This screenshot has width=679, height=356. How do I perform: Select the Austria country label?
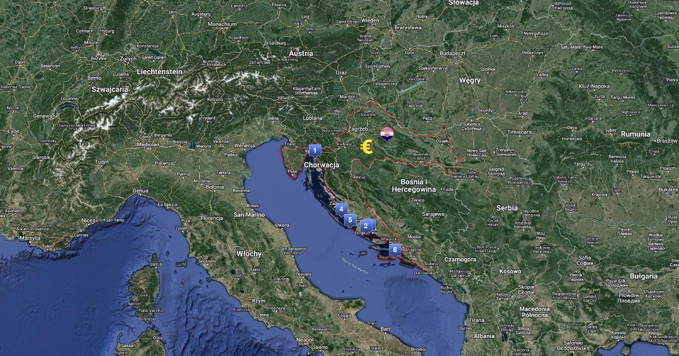point(300,54)
